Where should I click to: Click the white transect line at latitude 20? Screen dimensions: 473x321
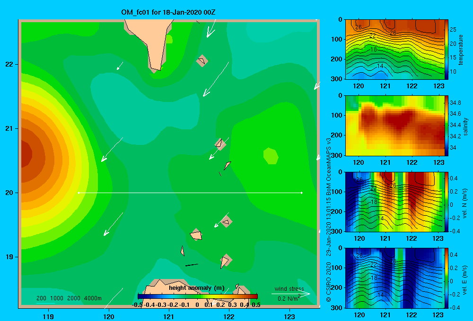click(190, 193)
